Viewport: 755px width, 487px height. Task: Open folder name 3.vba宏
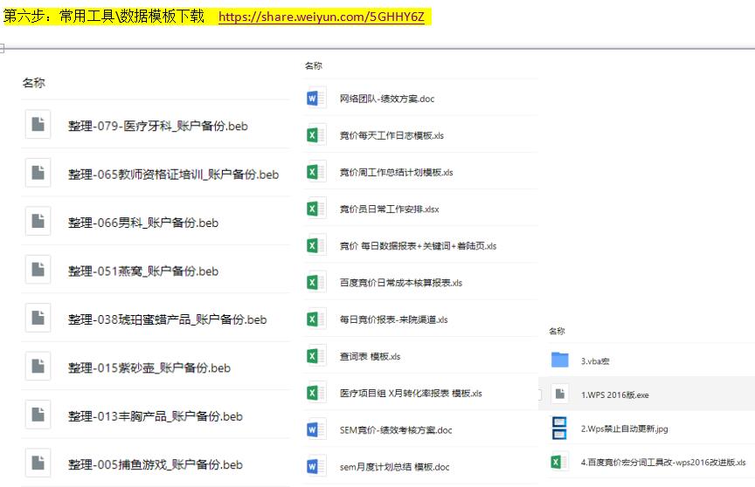pos(595,361)
